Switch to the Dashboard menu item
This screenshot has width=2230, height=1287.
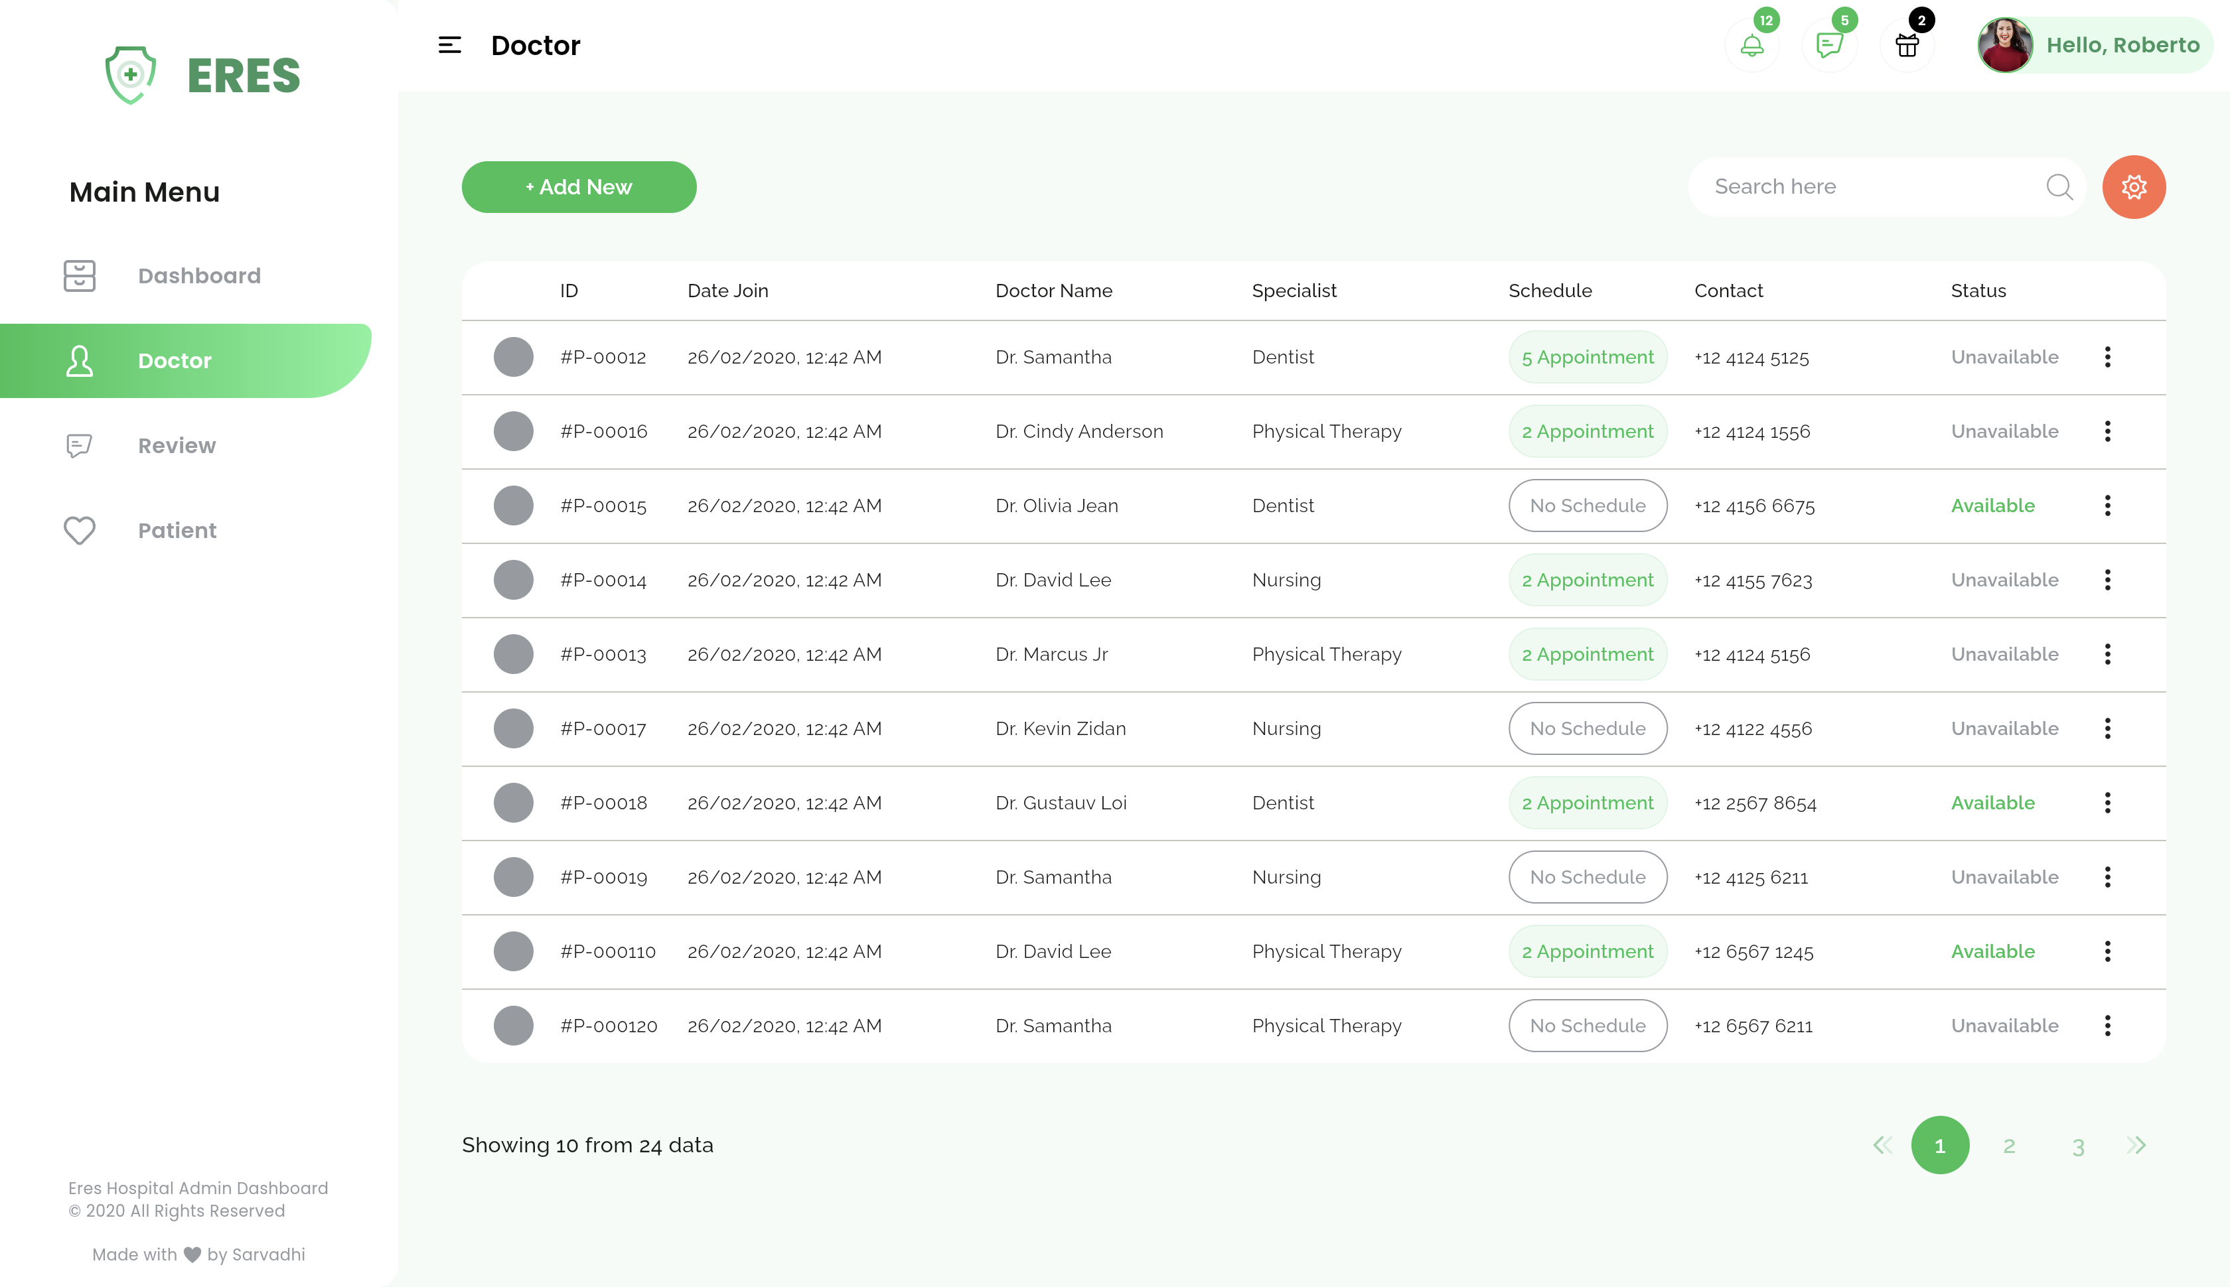[x=199, y=275]
